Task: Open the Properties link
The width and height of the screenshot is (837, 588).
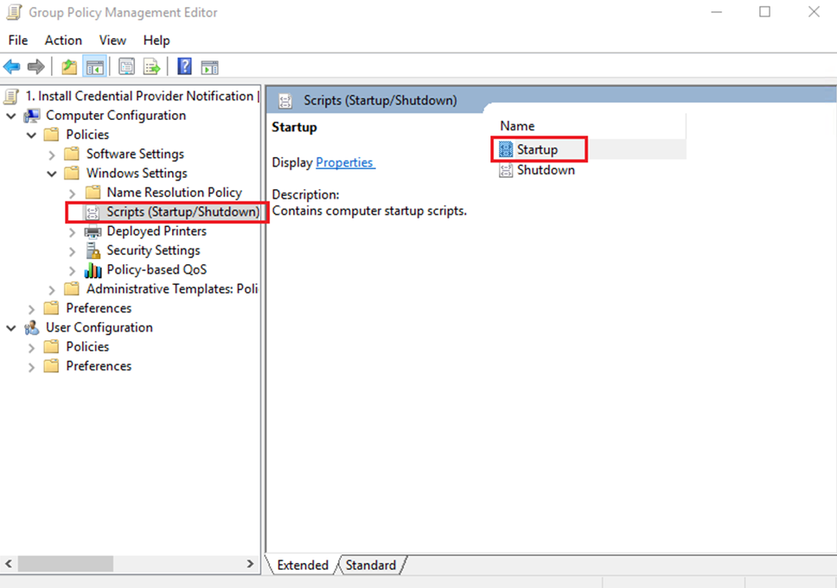Action: click(x=345, y=162)
